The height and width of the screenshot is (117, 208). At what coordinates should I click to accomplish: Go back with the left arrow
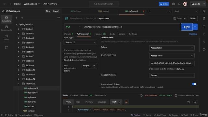(5, 4)
